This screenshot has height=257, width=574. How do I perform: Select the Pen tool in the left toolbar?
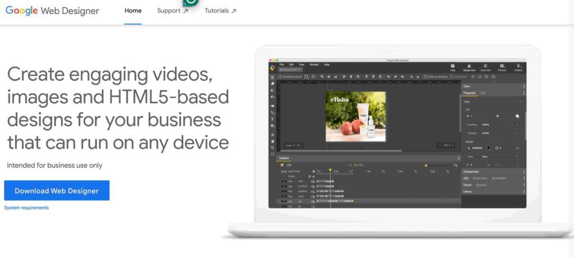tap(272, 113)
